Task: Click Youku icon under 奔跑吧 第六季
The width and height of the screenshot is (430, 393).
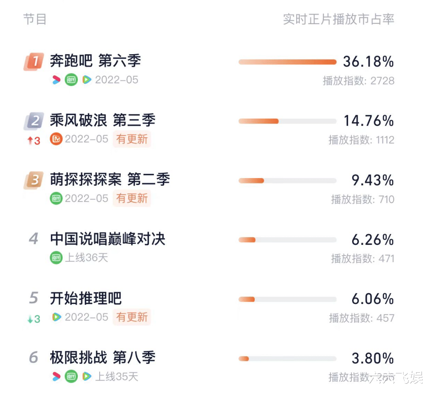Action: pyautogui.click(x=56, y=80)
